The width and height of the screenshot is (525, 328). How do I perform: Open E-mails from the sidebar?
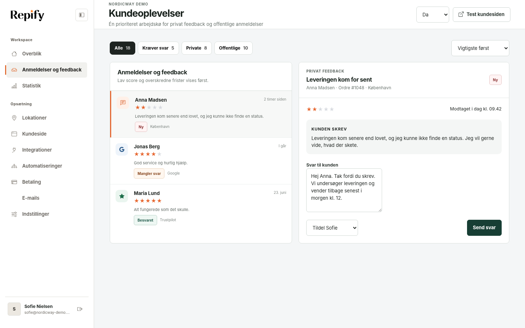click(47, 198)
